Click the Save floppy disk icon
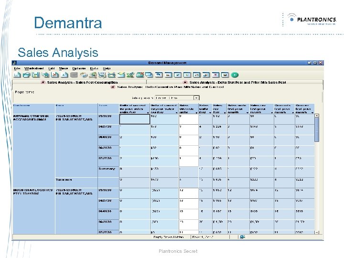This screenshot has height=258, width=344. (36, 75)
